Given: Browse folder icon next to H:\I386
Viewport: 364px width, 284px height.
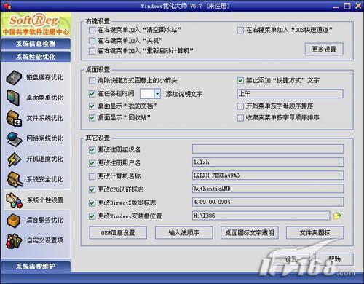Looking at the screenshot, I should 337,216.
